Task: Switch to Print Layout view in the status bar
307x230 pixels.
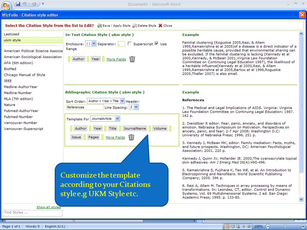Action: pos(227,226)
